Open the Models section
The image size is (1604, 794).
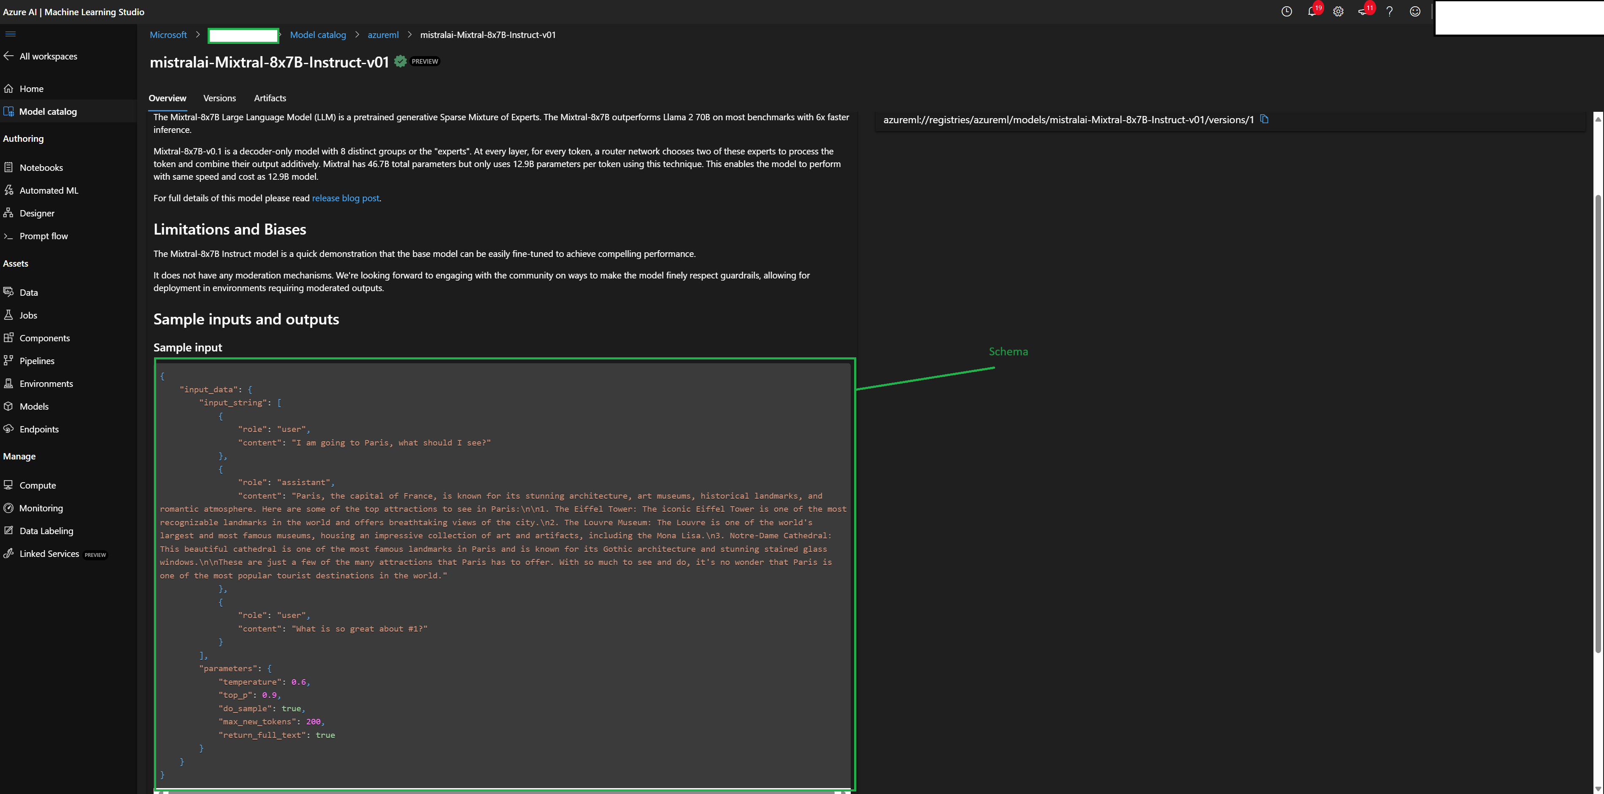tap(34, 406)
